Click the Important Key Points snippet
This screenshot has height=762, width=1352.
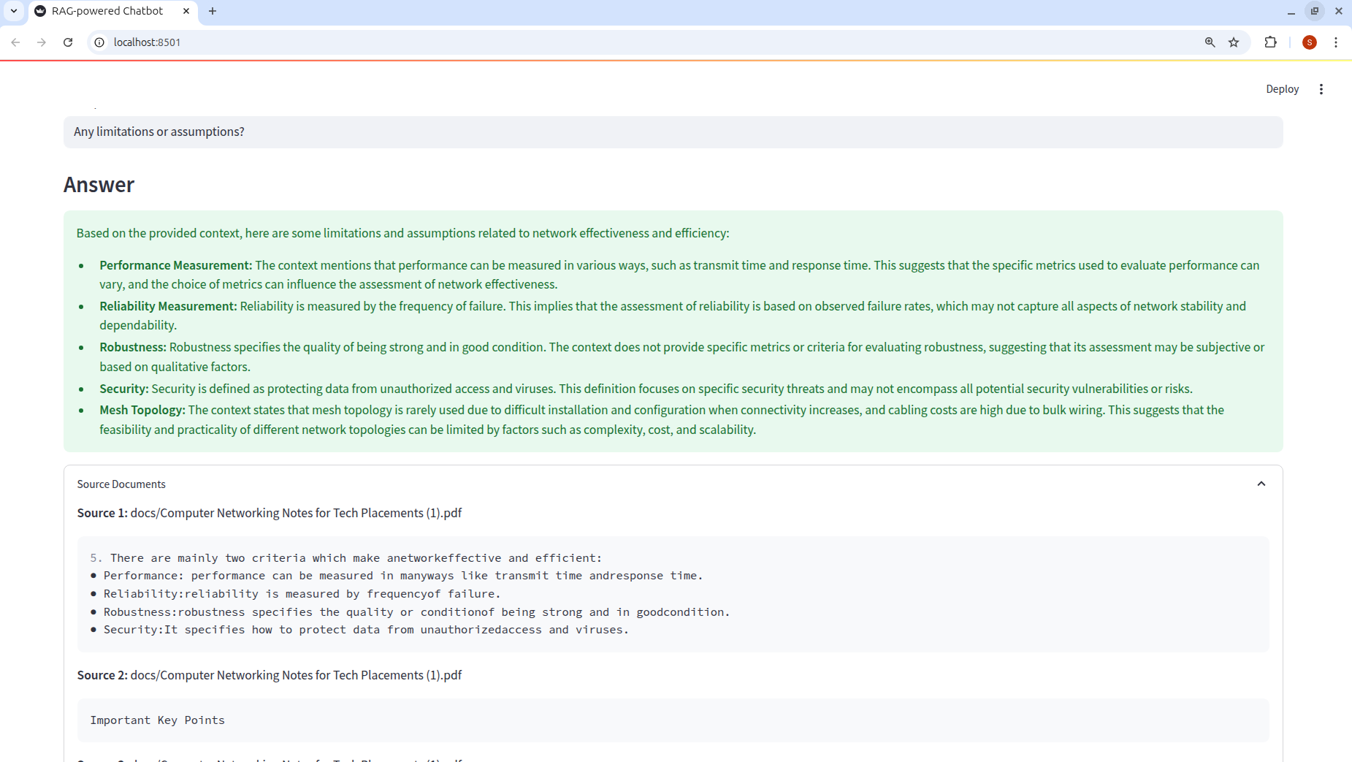coord(672,720)
